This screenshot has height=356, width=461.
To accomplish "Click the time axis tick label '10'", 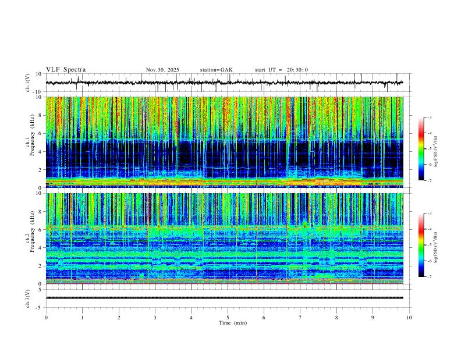I will [x=409, y=318].
